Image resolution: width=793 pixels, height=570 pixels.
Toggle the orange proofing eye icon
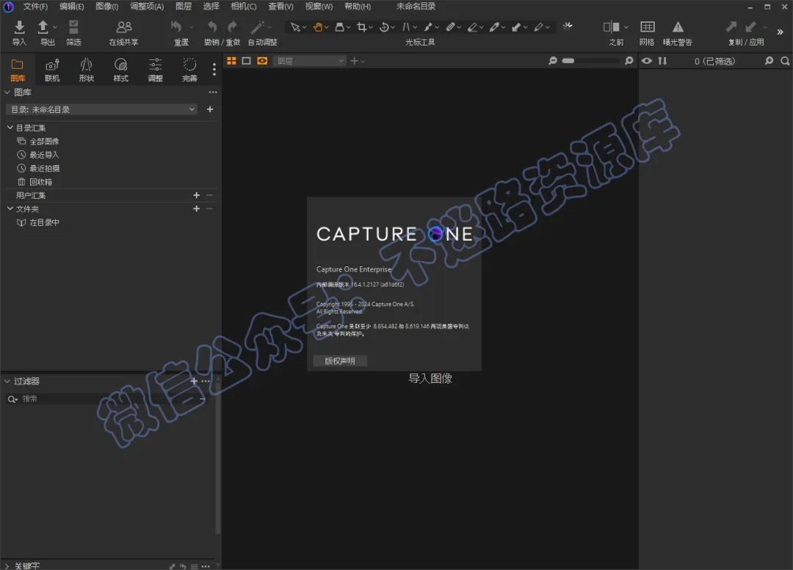pos(262,61)
